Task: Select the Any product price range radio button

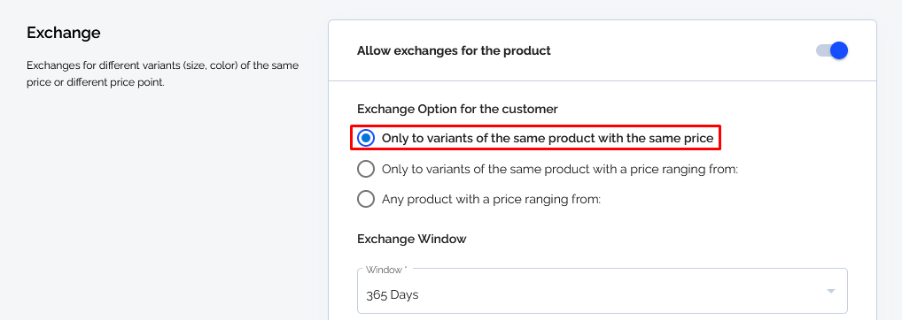Action: (366, 199)
